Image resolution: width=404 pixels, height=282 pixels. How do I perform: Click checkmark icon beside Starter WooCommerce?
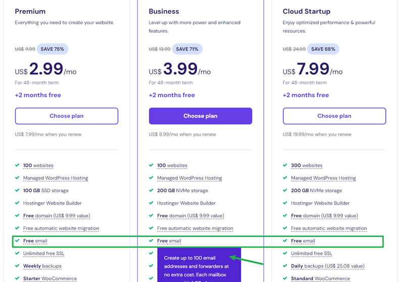(17, 278)
